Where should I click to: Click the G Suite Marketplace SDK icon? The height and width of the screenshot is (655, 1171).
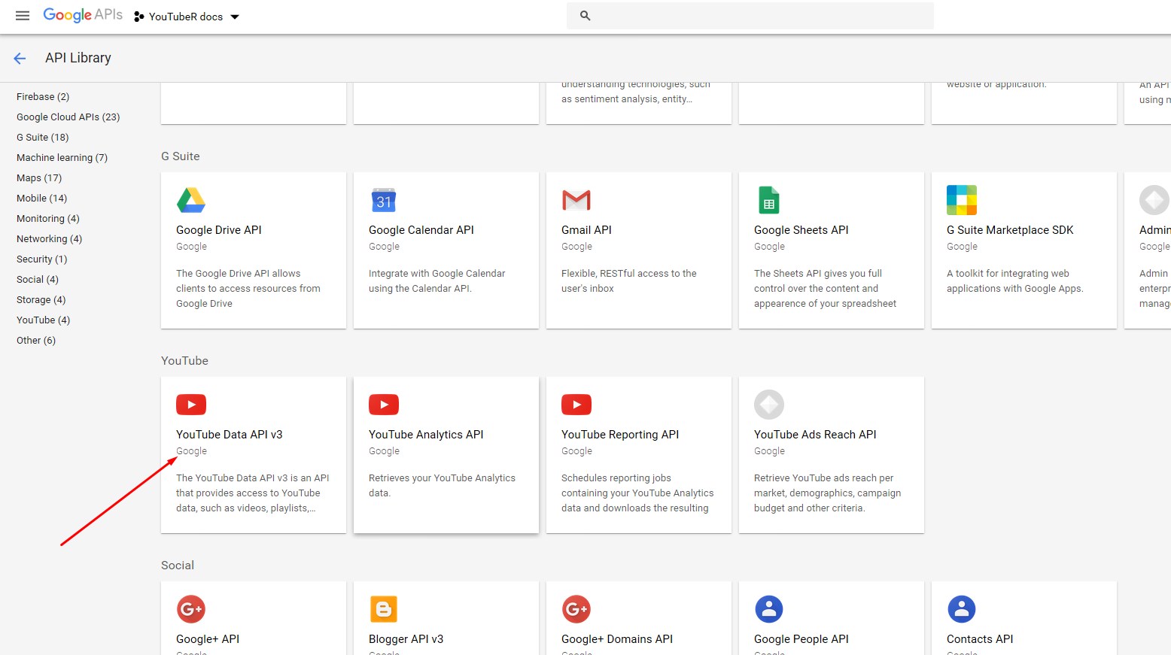pos(962,200)
